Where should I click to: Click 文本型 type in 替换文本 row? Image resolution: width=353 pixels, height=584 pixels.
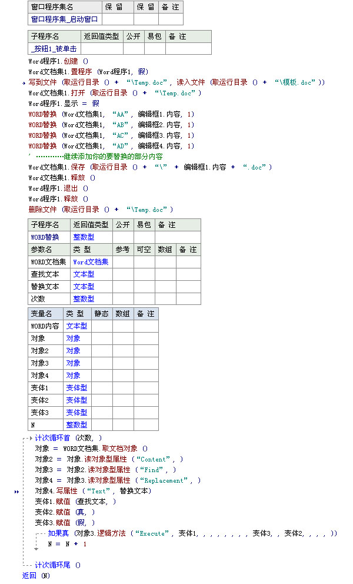91,287
